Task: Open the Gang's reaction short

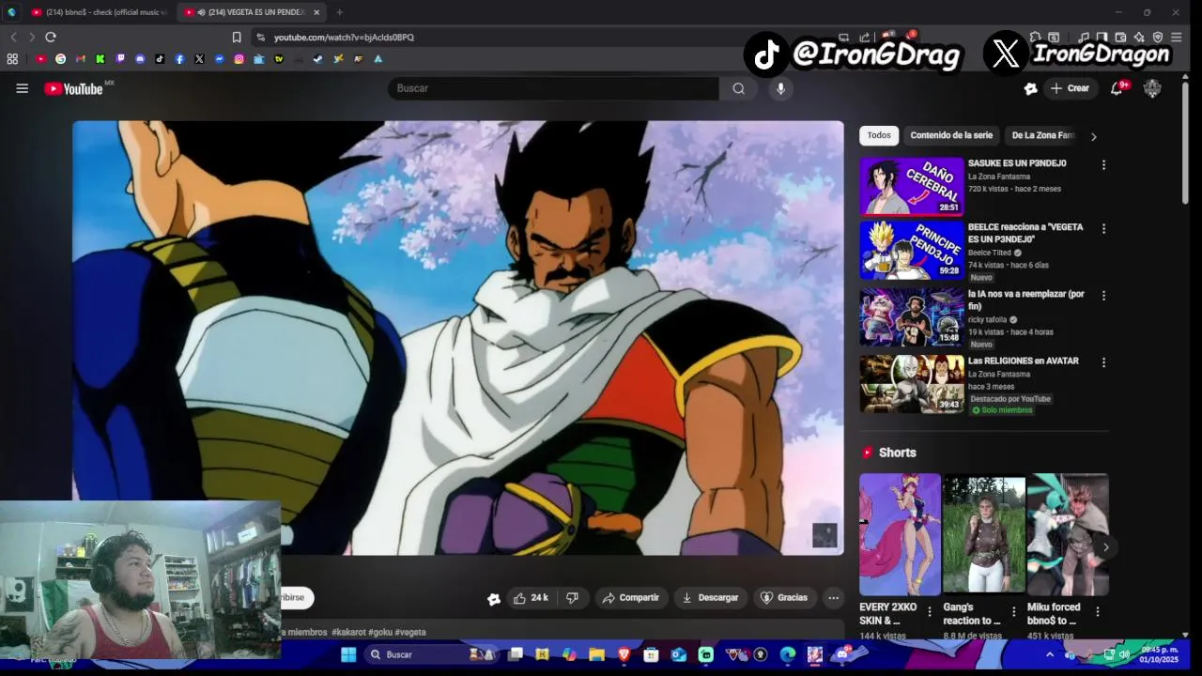Action: point(983,534)
